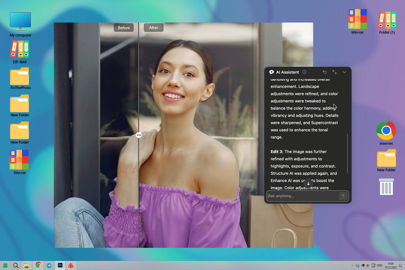Click the 'Edit 3:' heading text
405x270 pixels.
pyautogui.click(x=277, y=151)
